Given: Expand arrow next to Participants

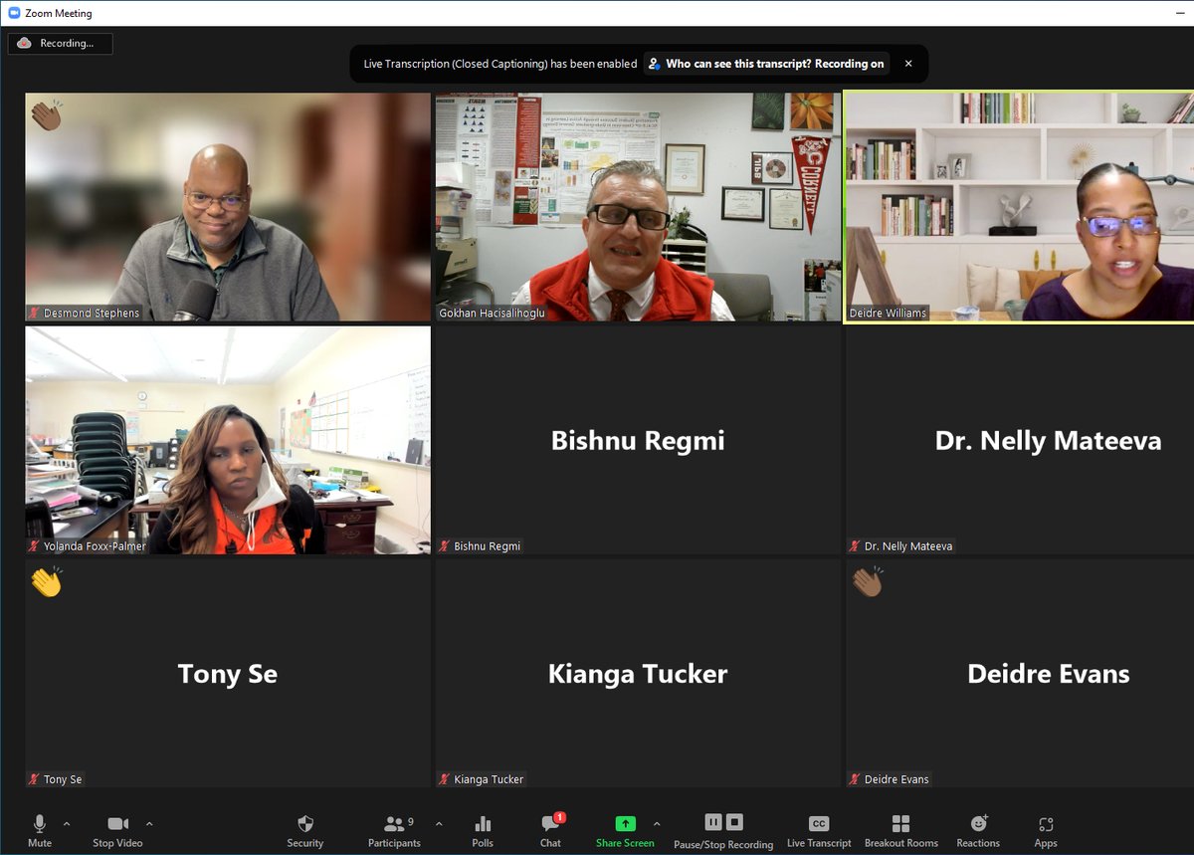Looking at the screenshot, I should pos(439,824).
